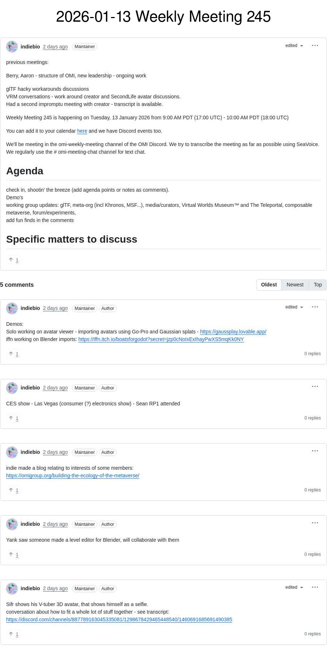327x652 pixels.
Task: Follow the calendar 'here' link
Action: pos(82,131)
